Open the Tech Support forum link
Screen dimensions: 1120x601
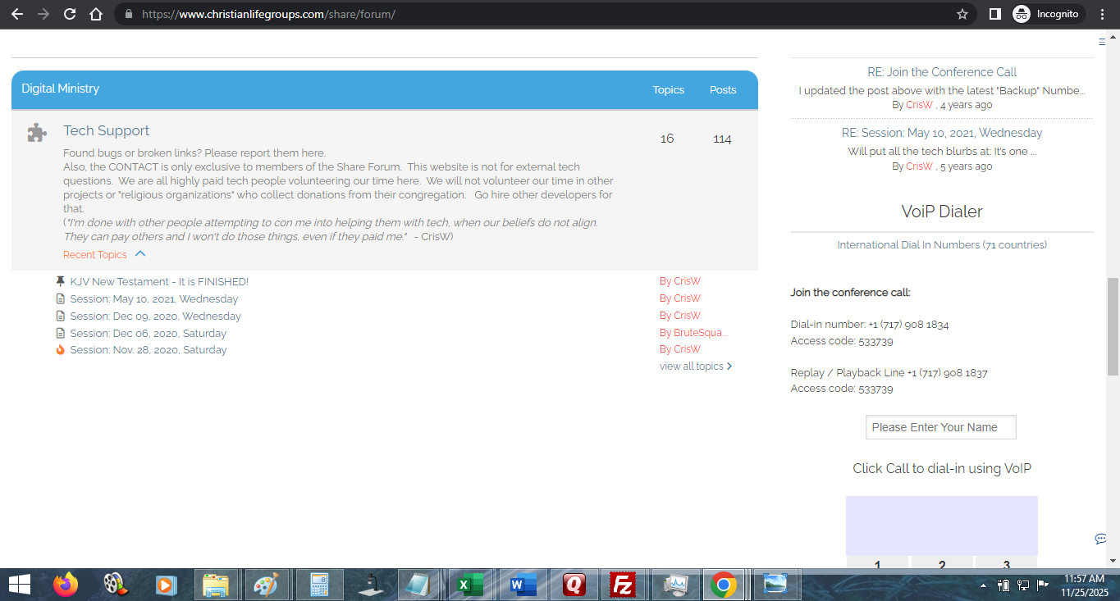click(x=107, y=130)
